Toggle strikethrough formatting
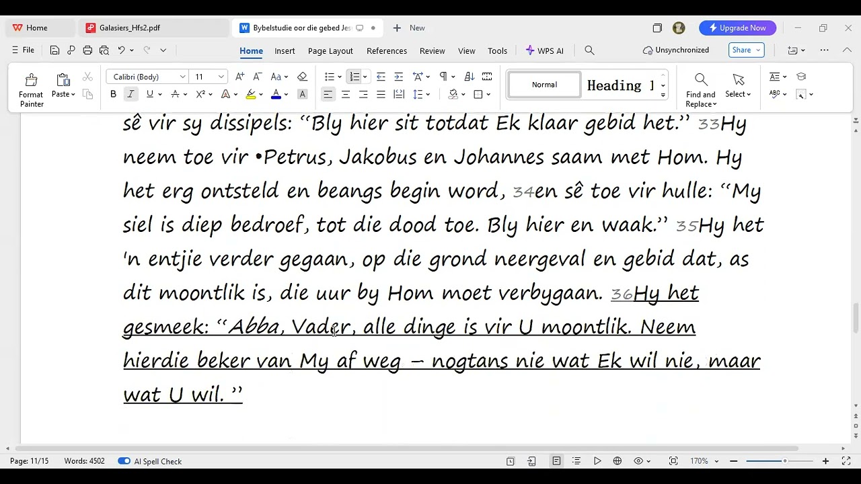The width and height of the screenshot is (861, 484). click(x=175, y=95)
